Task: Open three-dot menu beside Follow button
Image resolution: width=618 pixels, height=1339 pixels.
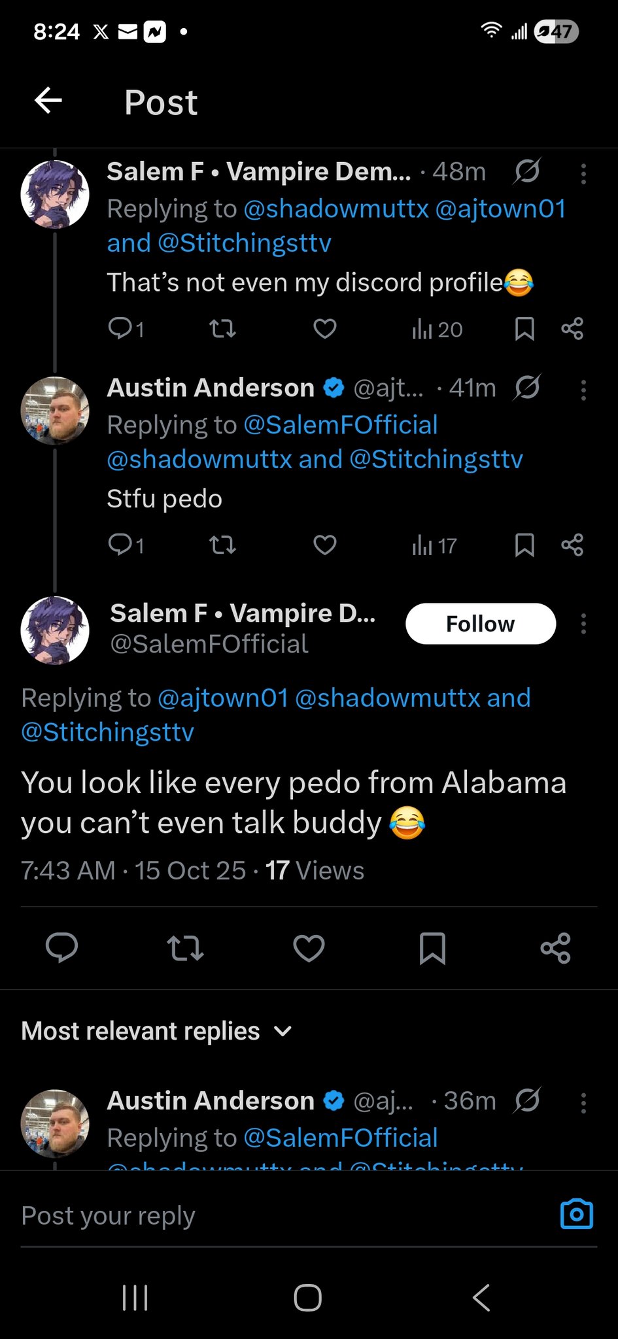Action: point(583,624)
